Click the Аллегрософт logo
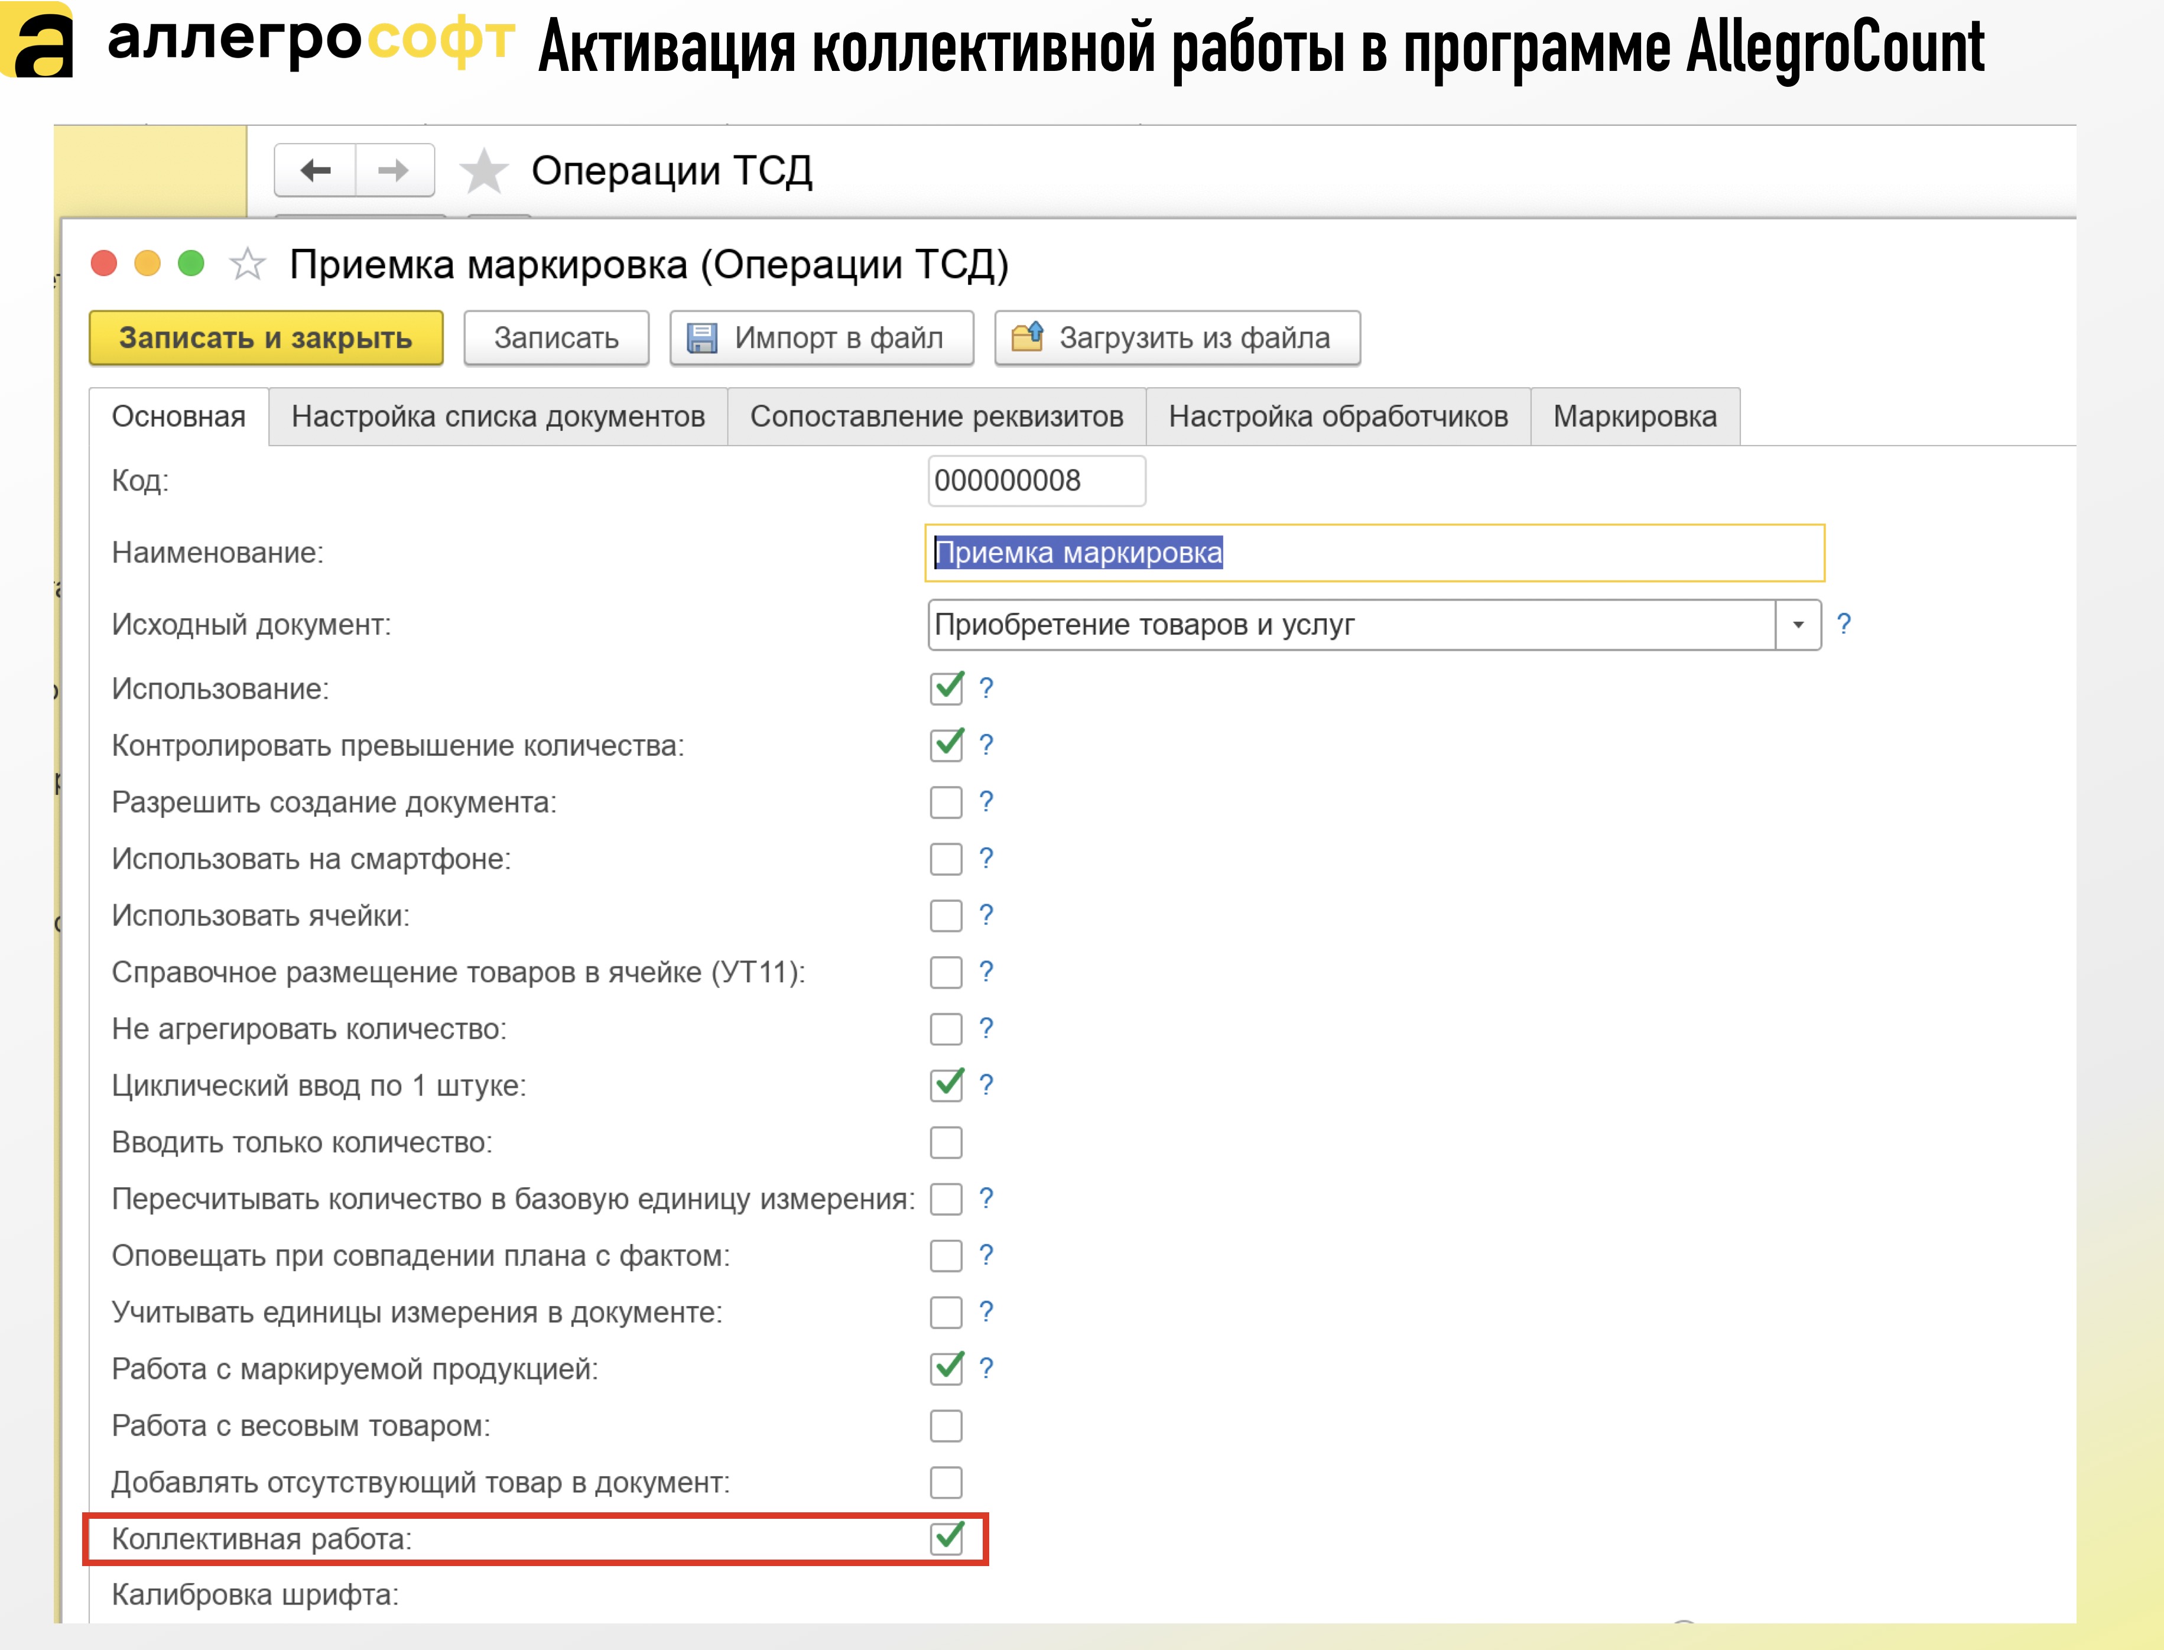Image resolution: width=2164 pixels, height=1650 pixels. pyautogui.click(x=257, y=41)
